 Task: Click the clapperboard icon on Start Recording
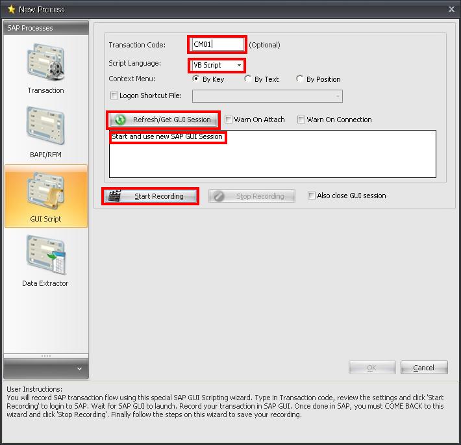click(116, 196)
